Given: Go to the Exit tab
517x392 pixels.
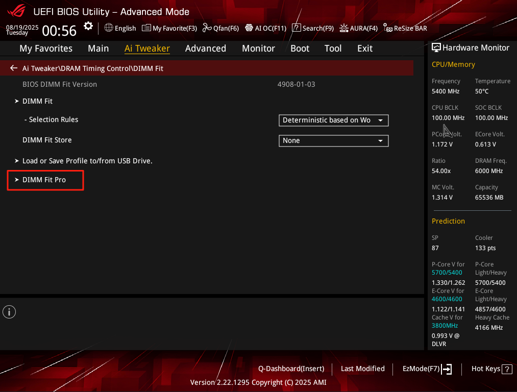Looking at the screenshot, I should [x=365, y=48].
